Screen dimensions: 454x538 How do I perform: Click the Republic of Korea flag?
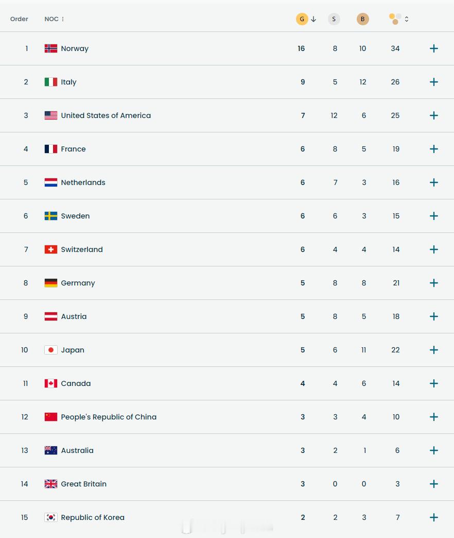coord(51,517)
